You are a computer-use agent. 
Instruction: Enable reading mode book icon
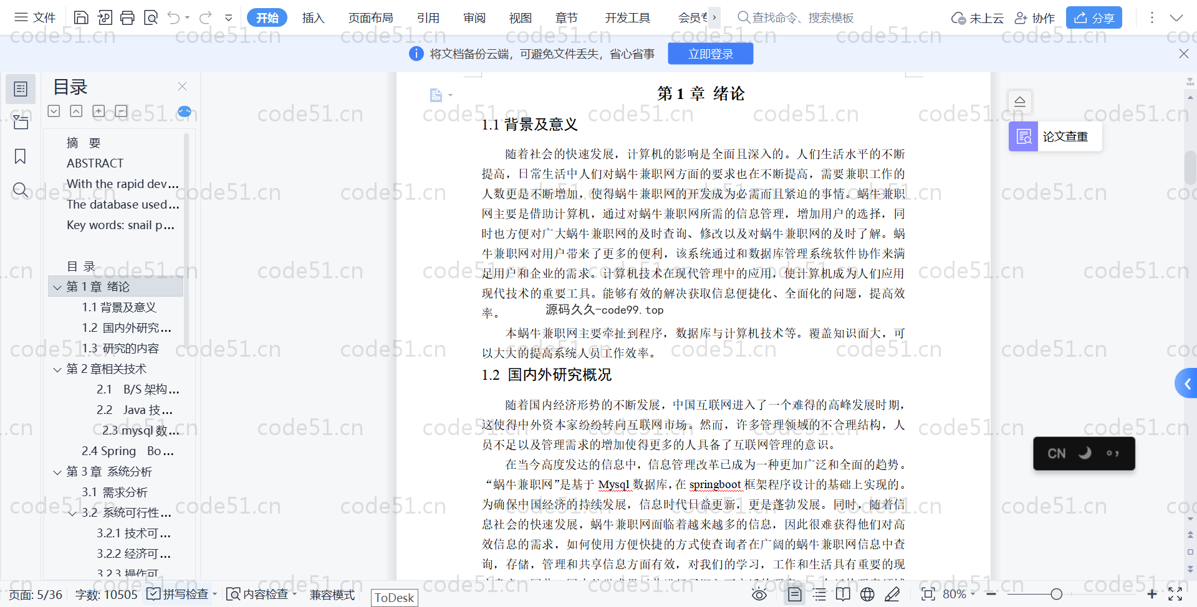[843, 595]
